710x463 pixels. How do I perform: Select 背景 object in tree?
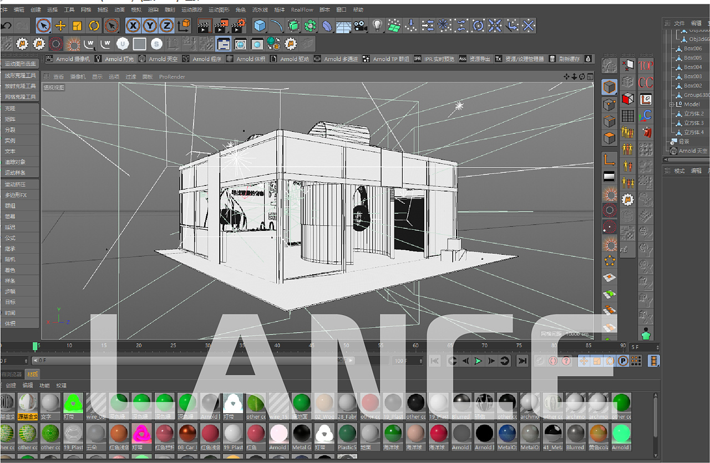click(x=683, y=141)
